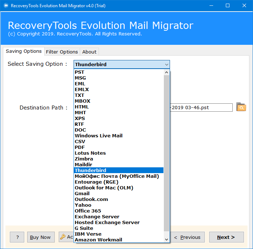The width and height of the screenshot is (253, 249).
Task: Choose МойОфис Почта (MyOffice Mail) option
Action: coord(119,176)
